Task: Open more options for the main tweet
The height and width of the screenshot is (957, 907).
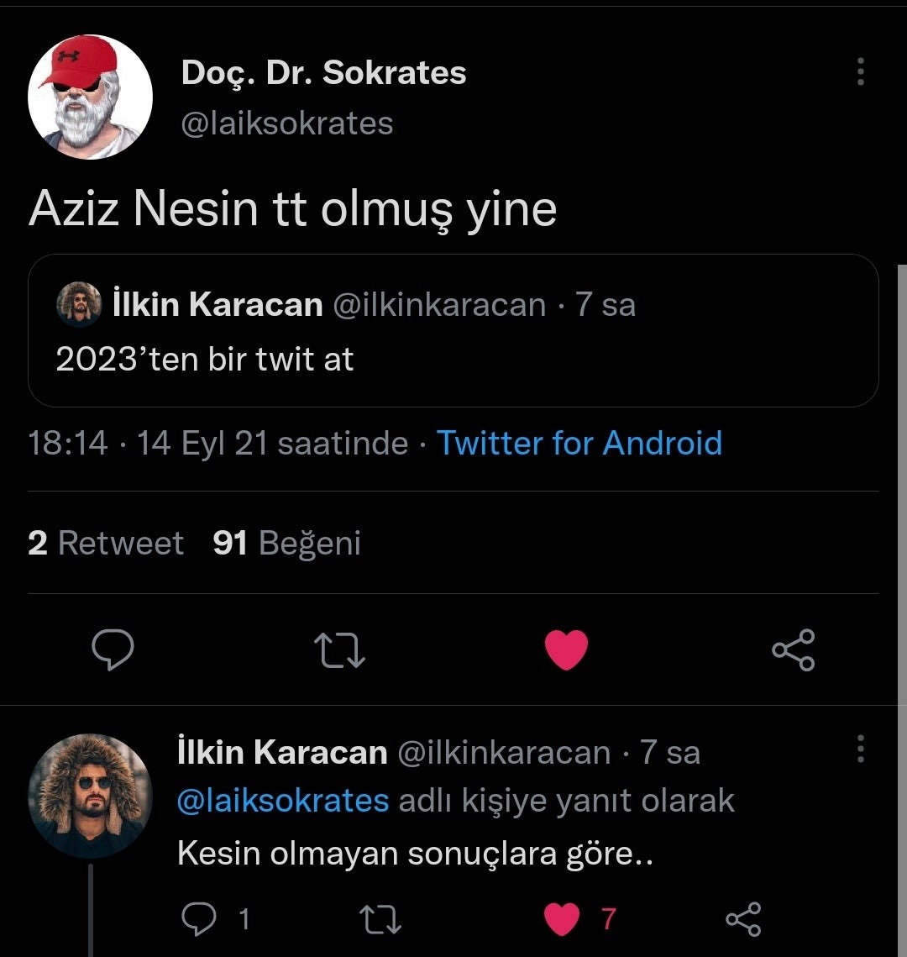Action: 860,72
